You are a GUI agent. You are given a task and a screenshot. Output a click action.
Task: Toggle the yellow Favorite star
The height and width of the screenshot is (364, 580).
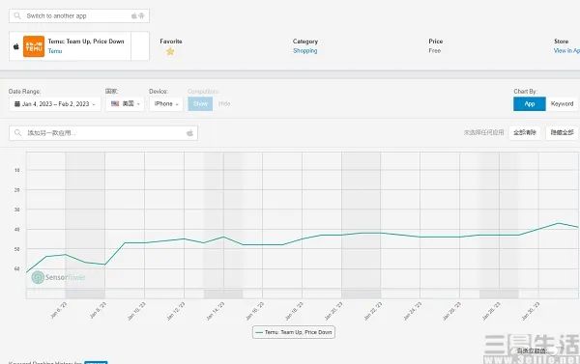pos(170,51)
